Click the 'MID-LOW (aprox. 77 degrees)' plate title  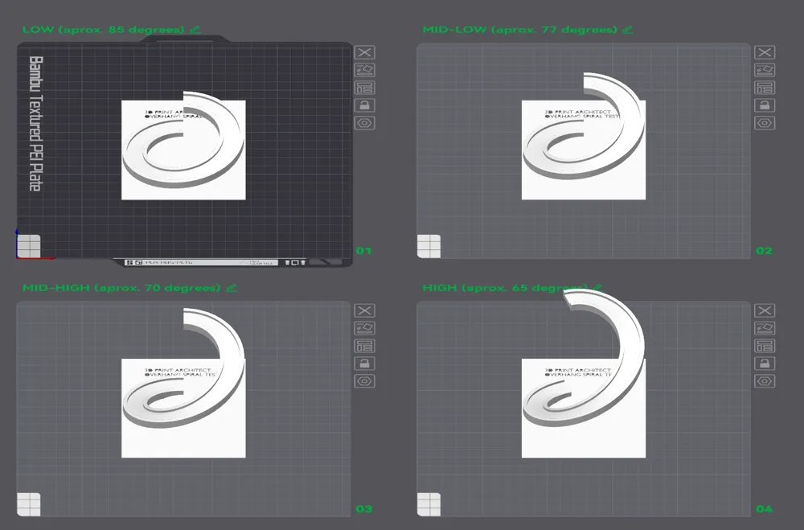point(520,29)
